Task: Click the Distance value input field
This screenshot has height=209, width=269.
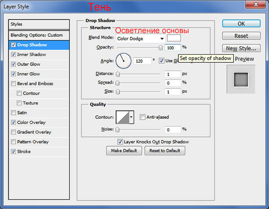Action: click(173, 74)
